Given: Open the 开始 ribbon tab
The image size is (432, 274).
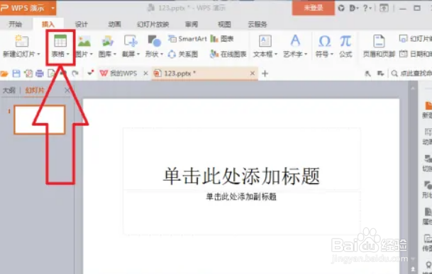Looking at the screenshot, I should [x=15, y=25].
